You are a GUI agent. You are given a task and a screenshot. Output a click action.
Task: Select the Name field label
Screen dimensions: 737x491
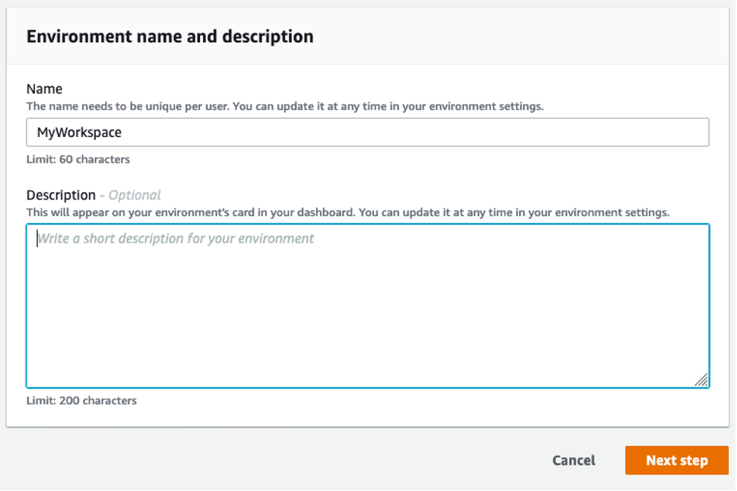coord(45,89)
